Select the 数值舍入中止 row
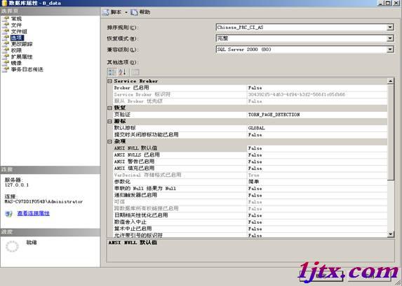 pyautogui.click(x=250, y=222)
